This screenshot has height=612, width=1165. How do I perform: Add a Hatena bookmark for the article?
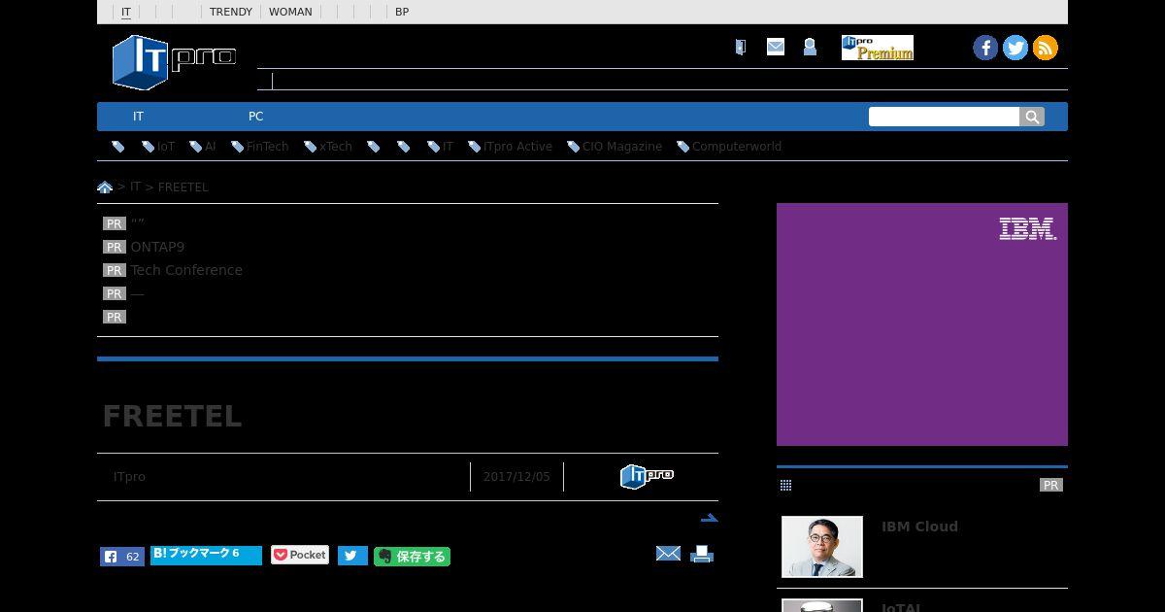click(206, 555)
